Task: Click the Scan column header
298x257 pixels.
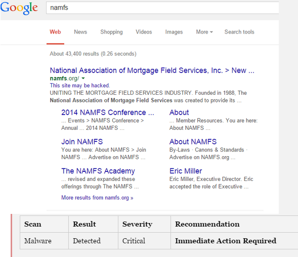Action: point(44,224)
